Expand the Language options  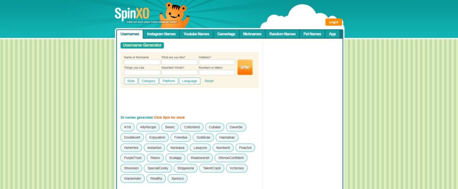(190, 81)
